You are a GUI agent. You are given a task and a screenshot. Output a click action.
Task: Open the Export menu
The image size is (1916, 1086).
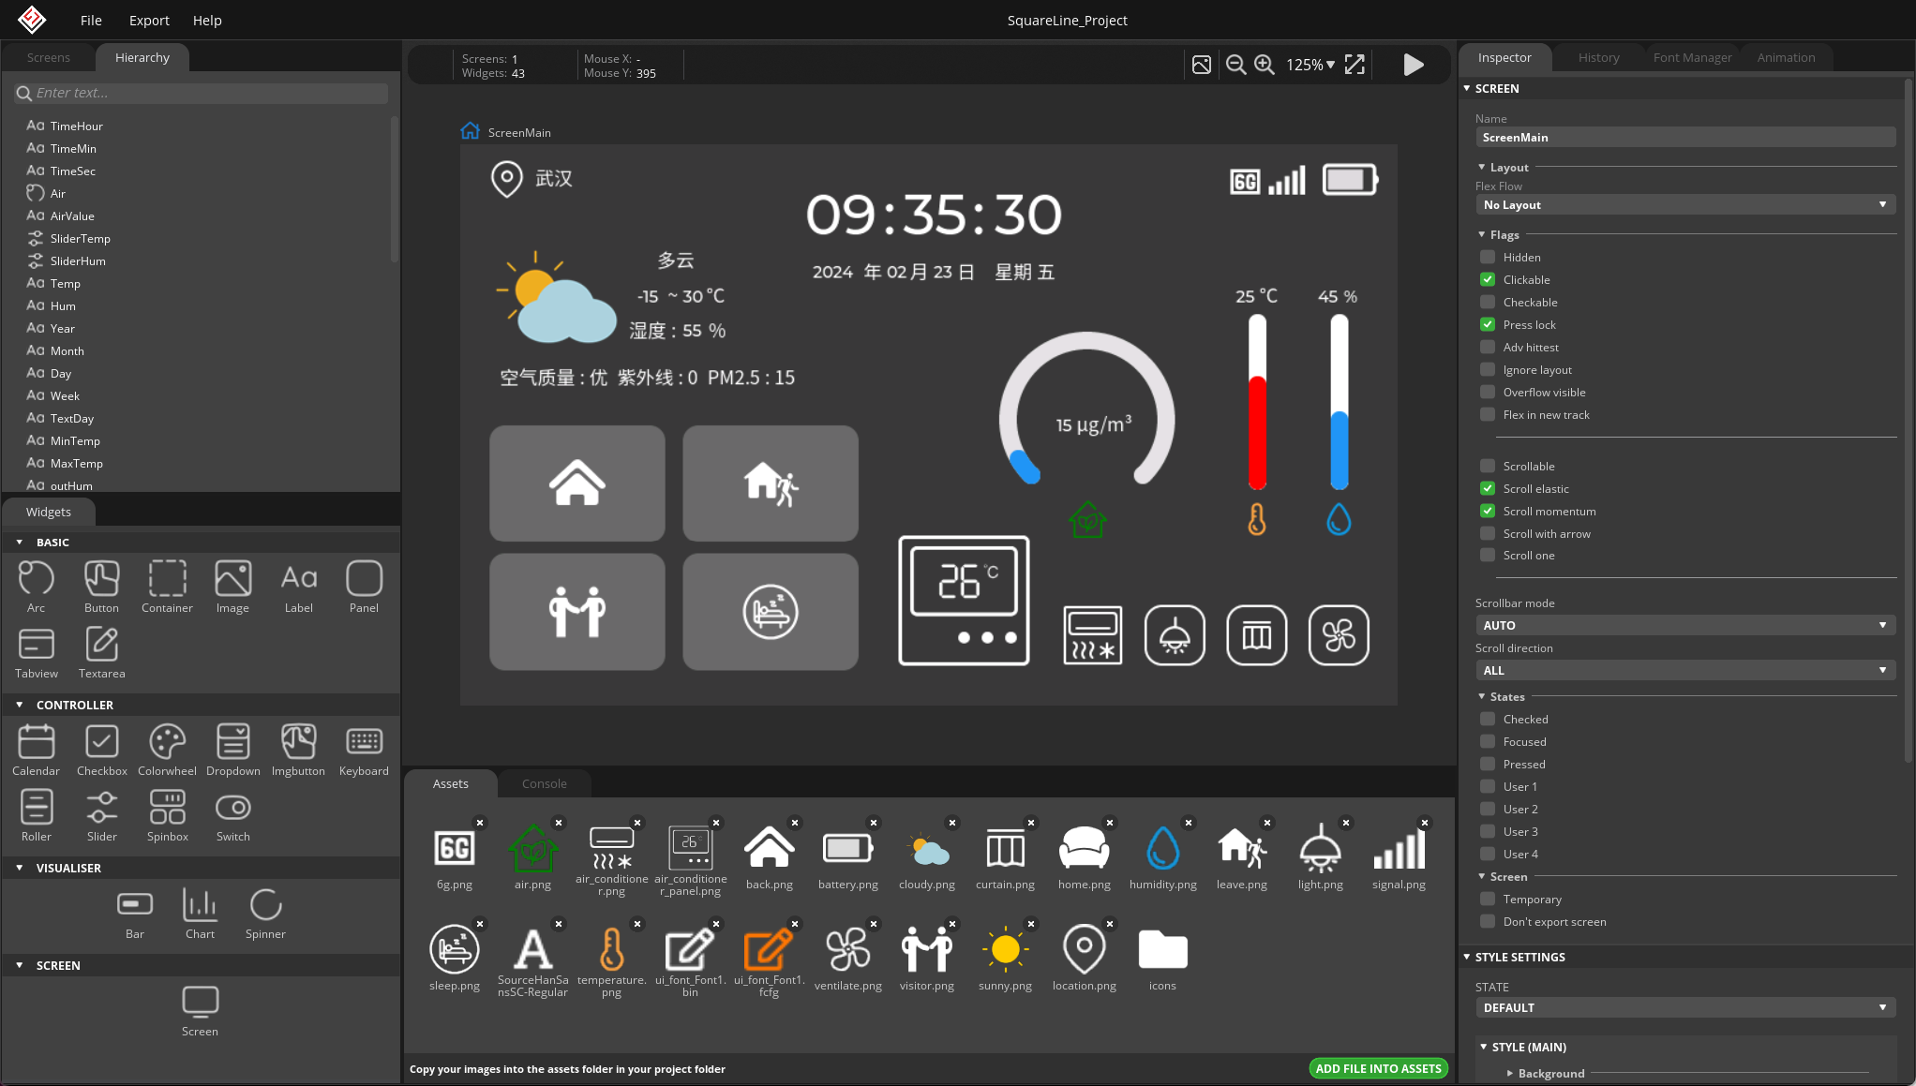(148, 20)
